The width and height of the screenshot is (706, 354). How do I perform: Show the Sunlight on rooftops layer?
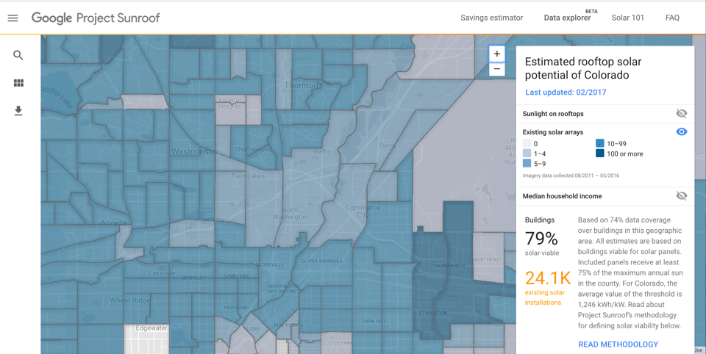tap(681, 114)
